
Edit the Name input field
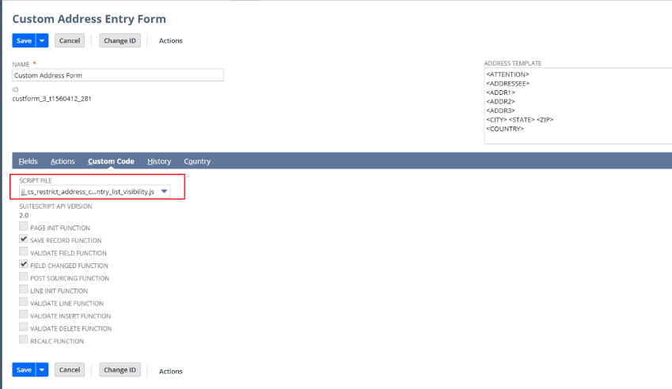coord(118,75)
